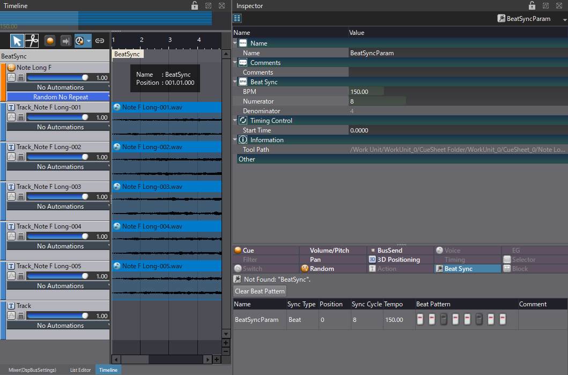Viewport: 568px width, 375px height.
Task: Click mixer icon on Track_Note F Long-003
Action: (21, 197)
